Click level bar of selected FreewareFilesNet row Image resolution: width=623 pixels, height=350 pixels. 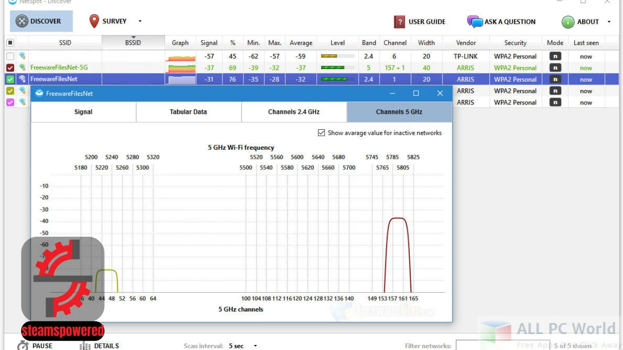(x=337, y=79)
